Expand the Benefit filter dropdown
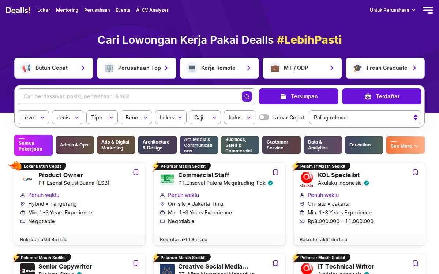Screen dimensions: 439x274 pyautogui.click(x=136, y=117)
